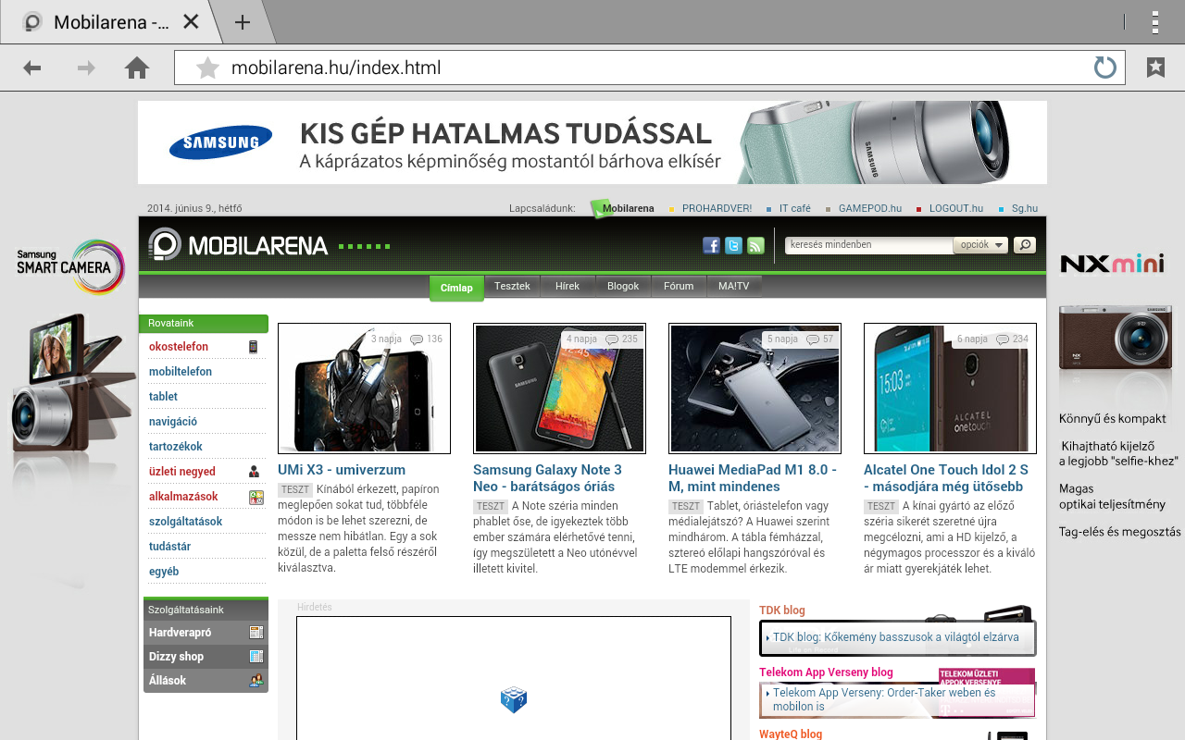Visit the GAMEPOD.hu link

869,209
